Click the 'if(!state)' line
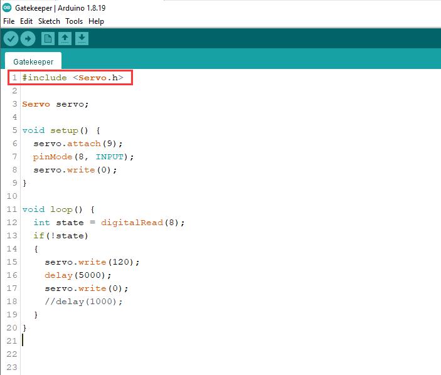This screenshot has width=441, height=375. click(x=61, y=236)
